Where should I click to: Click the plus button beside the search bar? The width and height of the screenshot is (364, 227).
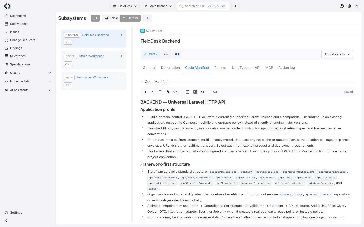tap(236, 6)
